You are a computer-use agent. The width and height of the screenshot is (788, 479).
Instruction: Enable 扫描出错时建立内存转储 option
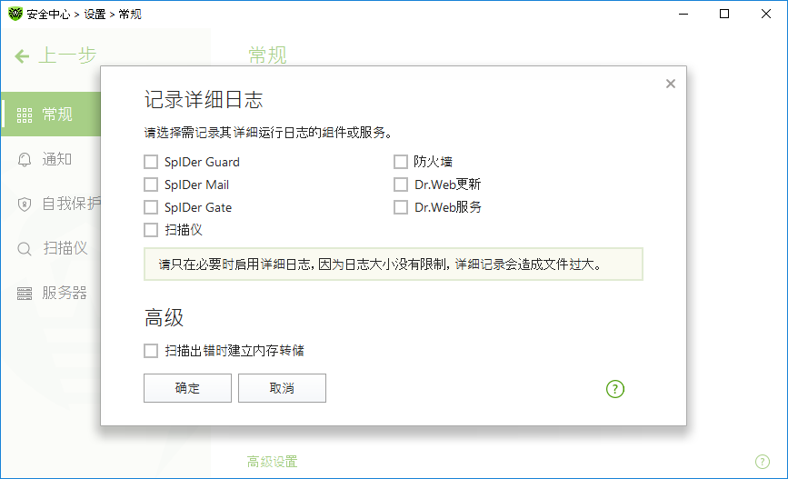tap(151, 350)
